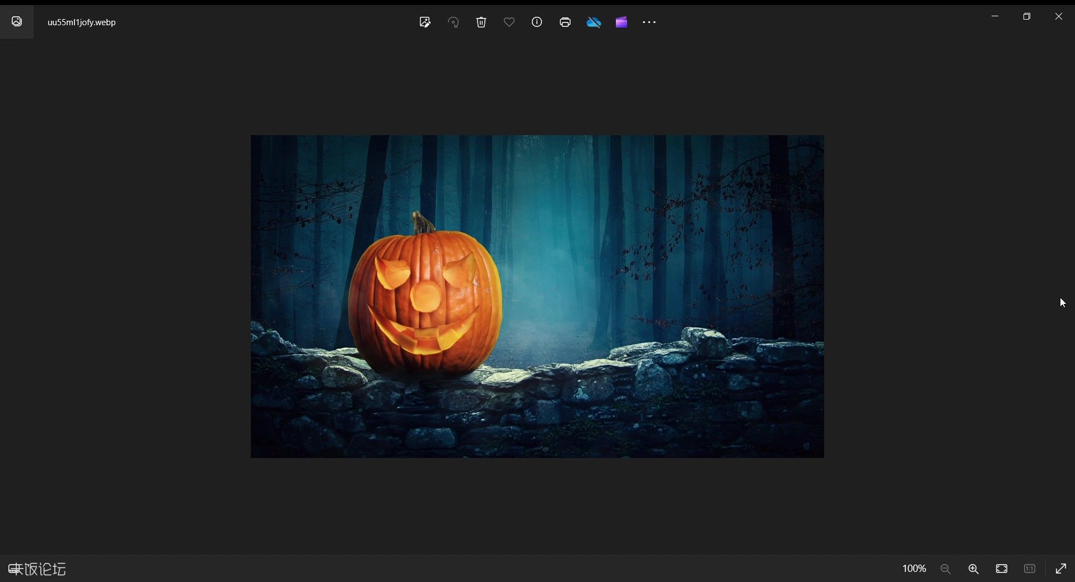Zoom out with the minus magnifier
1075x582 pixels.
946,569
